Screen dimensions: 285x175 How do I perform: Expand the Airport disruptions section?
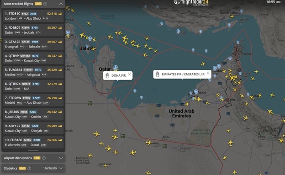[x=61, y=158]
